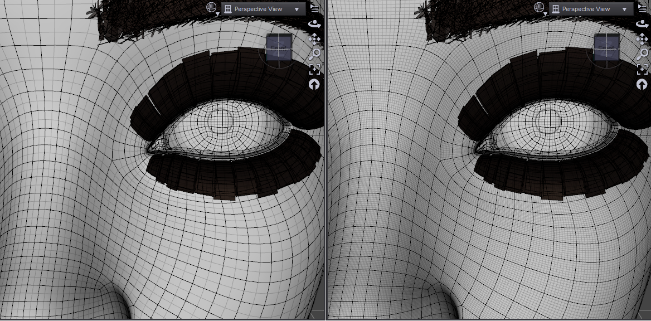Image resolution: width=651 pixels, height=321 pixels.
Task: Select Orbit camera tool in left viewport
Action: pyautogui.click(x=315, y=24)
